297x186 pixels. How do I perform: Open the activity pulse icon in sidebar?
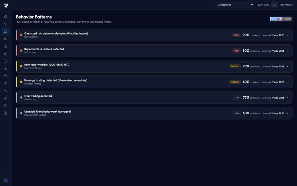pos(5,24)
